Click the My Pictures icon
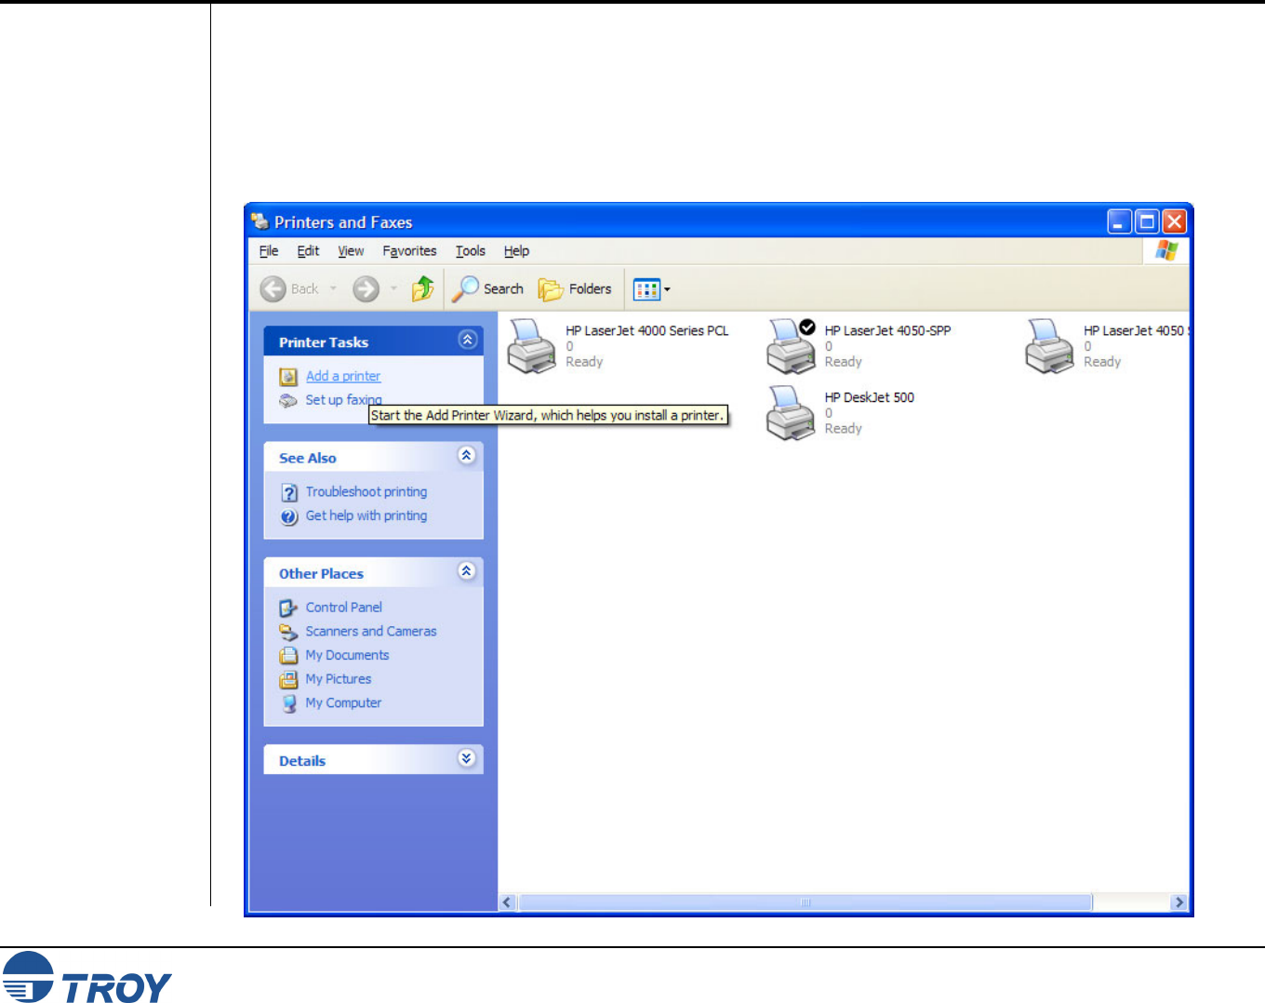The image size is (1265, 1003). click(288, 680)
